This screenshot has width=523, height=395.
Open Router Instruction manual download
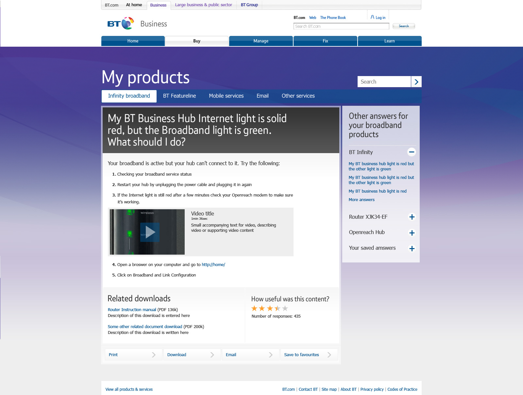(x=132, y=310)
